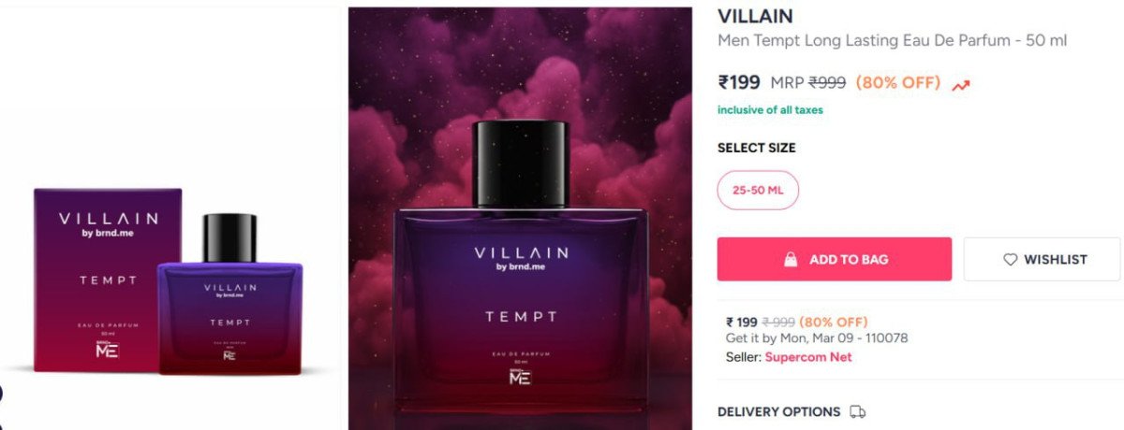Image resolution: width=1124 pixels, height=430 pixels.
Task: Click the inclusive of all taxes text
Action: point(770,110)
